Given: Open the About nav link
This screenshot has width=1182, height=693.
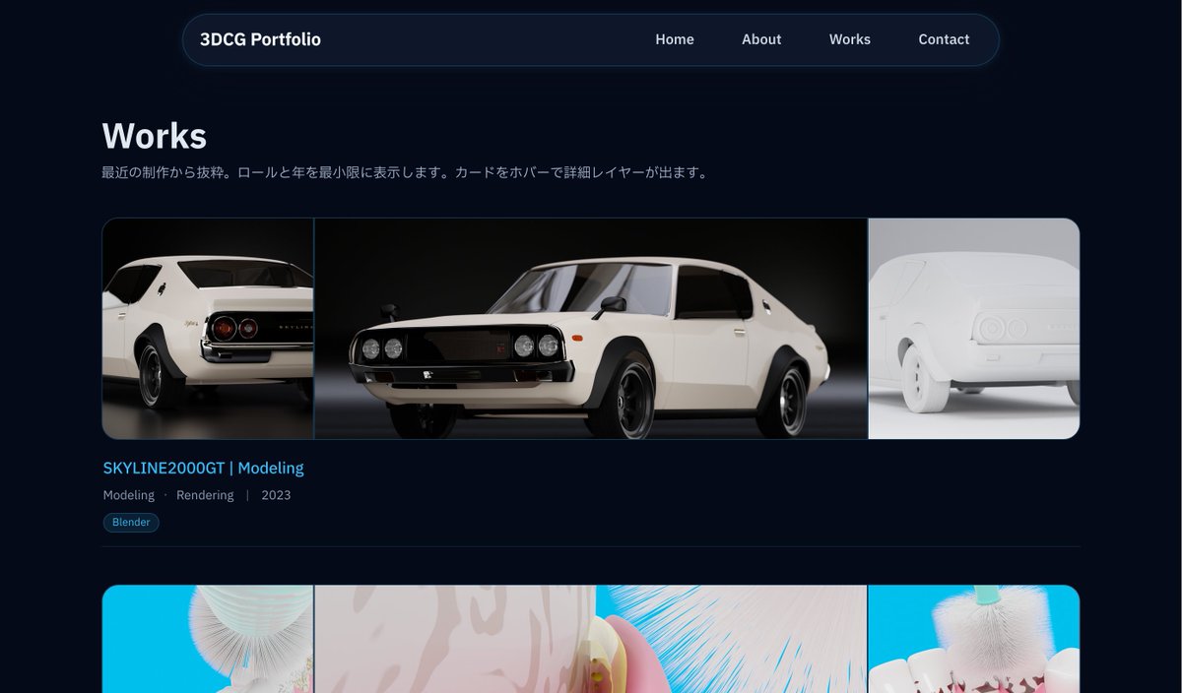Looking at the screenshot, I should [x=761, y=39].
